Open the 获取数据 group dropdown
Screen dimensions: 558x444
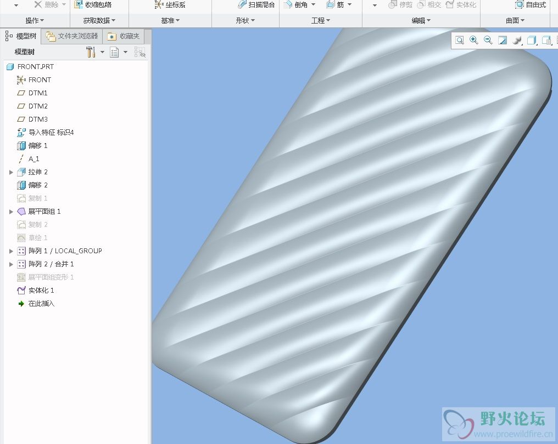99,21
